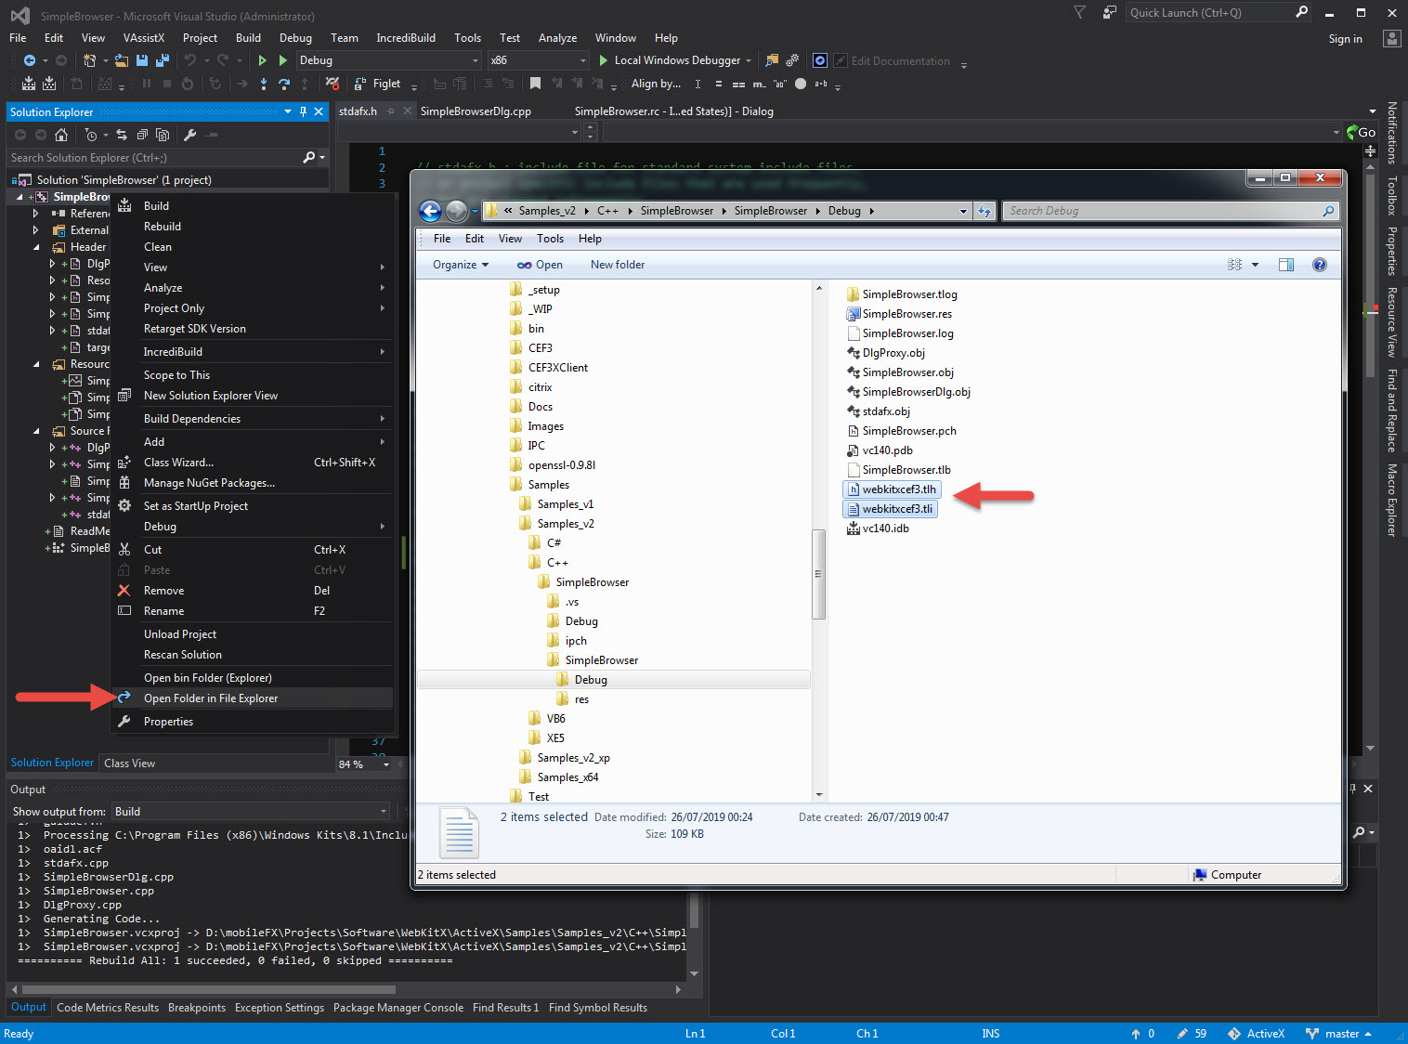The image size is (1408, 1044).
Task: Click the feedback icon near Quick Launch
Action: pos(1109,12)
